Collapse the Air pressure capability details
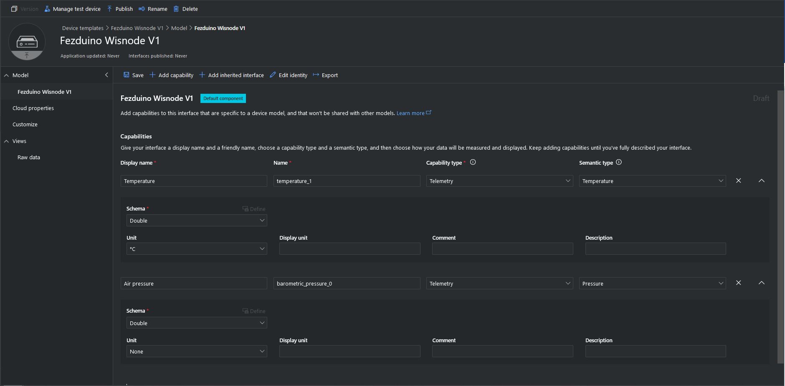This screenshot has height=386, width=785. coord(762,283)
